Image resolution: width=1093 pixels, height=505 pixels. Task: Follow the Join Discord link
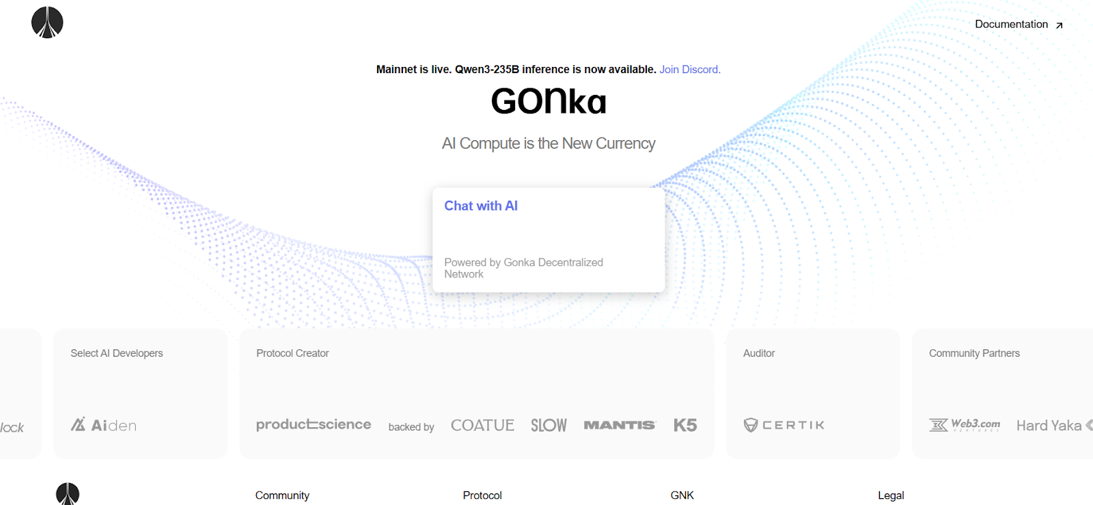[689, 70]
